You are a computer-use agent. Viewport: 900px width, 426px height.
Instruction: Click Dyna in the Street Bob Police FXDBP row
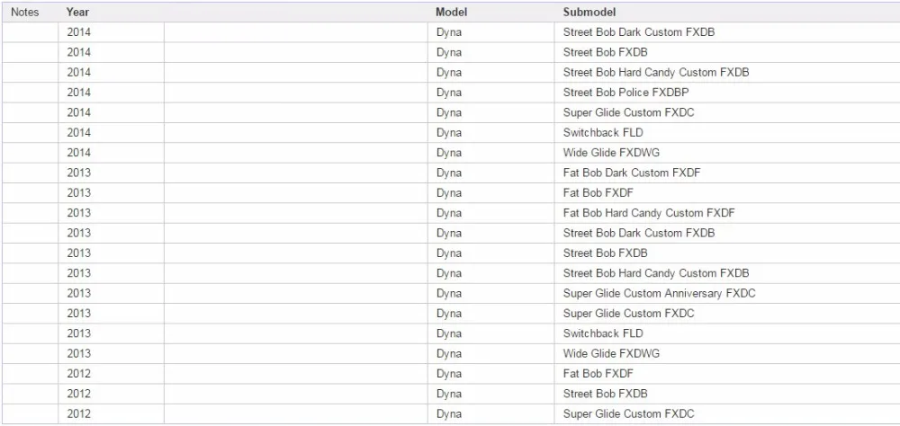(x=449, y=93)
